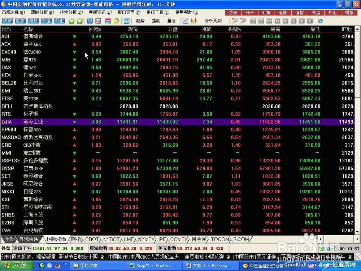Open the 市场选择 menu
Image resolution: width=361 pixels, height=271 pixels.
click(13, 12)
